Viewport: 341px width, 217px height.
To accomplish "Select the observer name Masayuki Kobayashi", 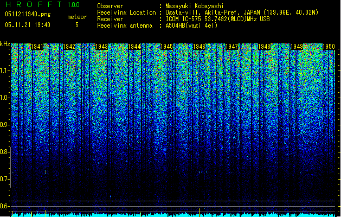I will pos(195,6).
